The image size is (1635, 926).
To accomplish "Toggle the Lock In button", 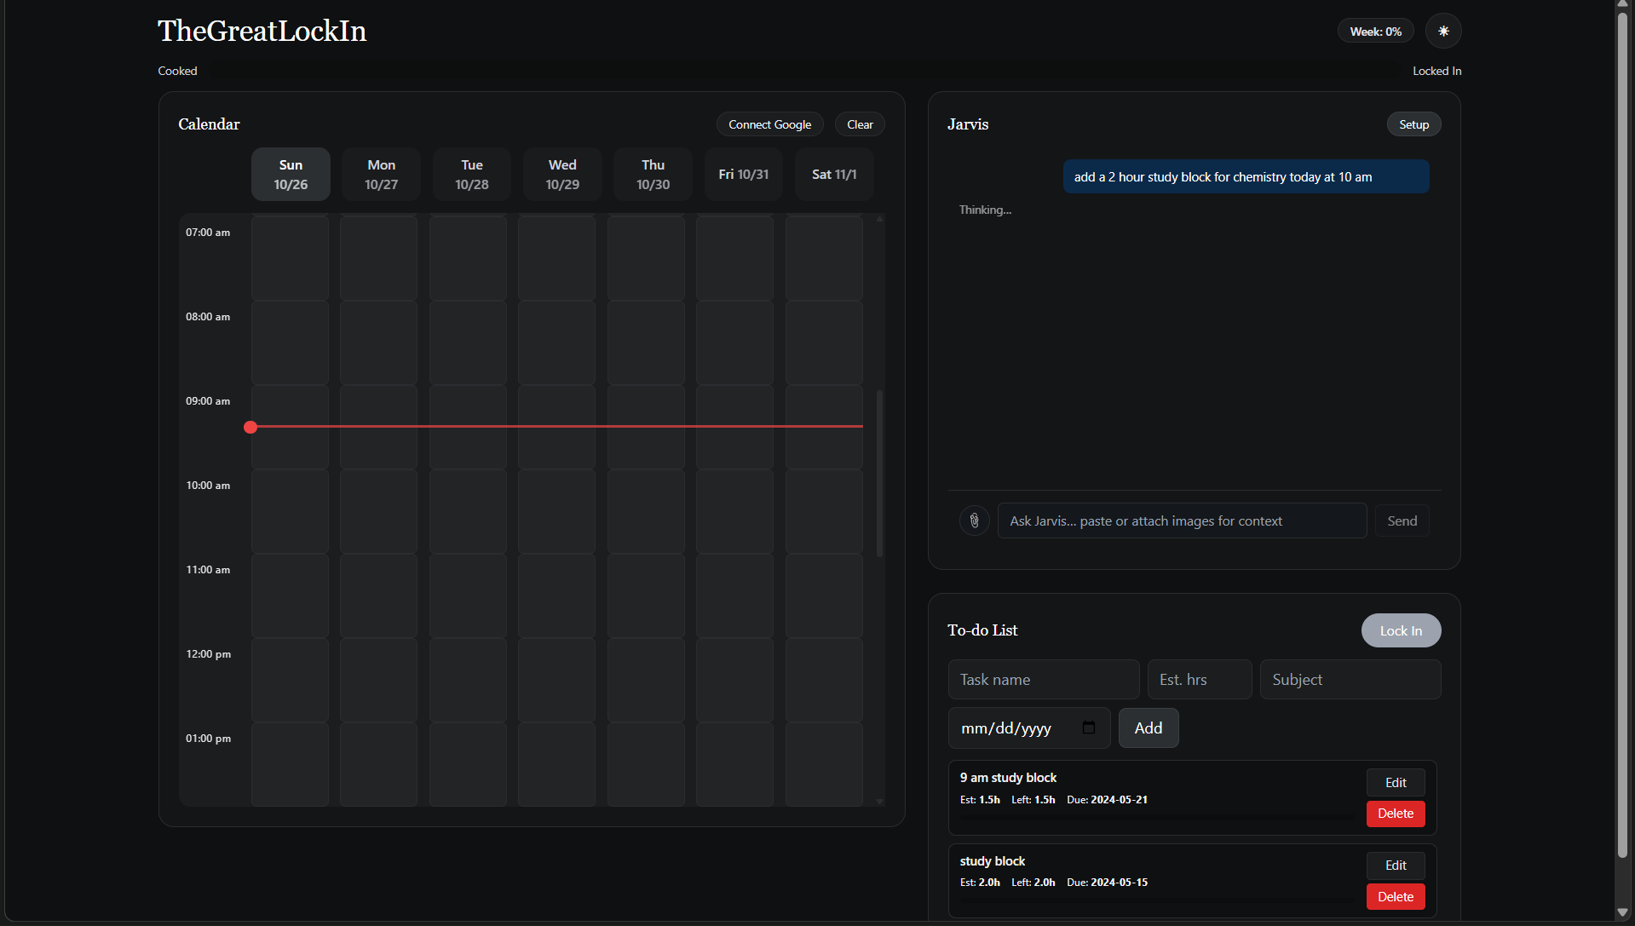I will (1401, 630).
